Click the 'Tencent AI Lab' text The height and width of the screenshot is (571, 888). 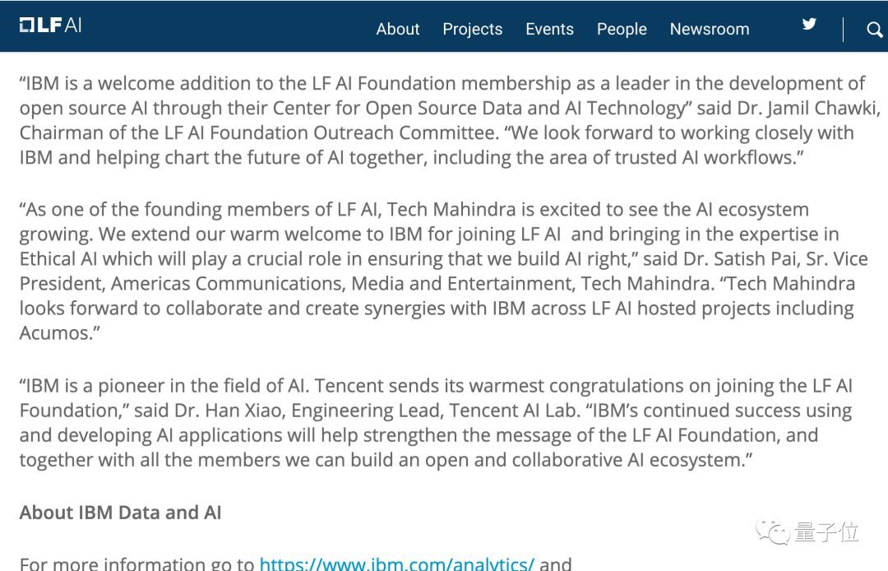506,411
